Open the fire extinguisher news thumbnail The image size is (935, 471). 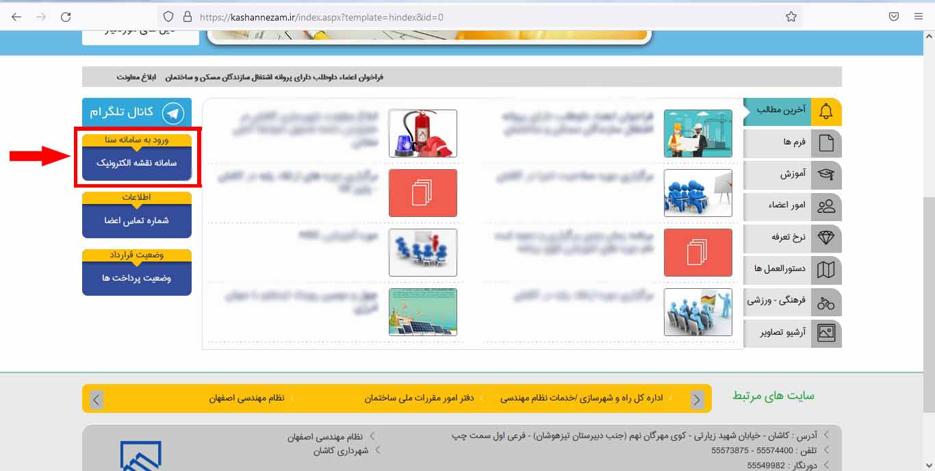[422, 133]
